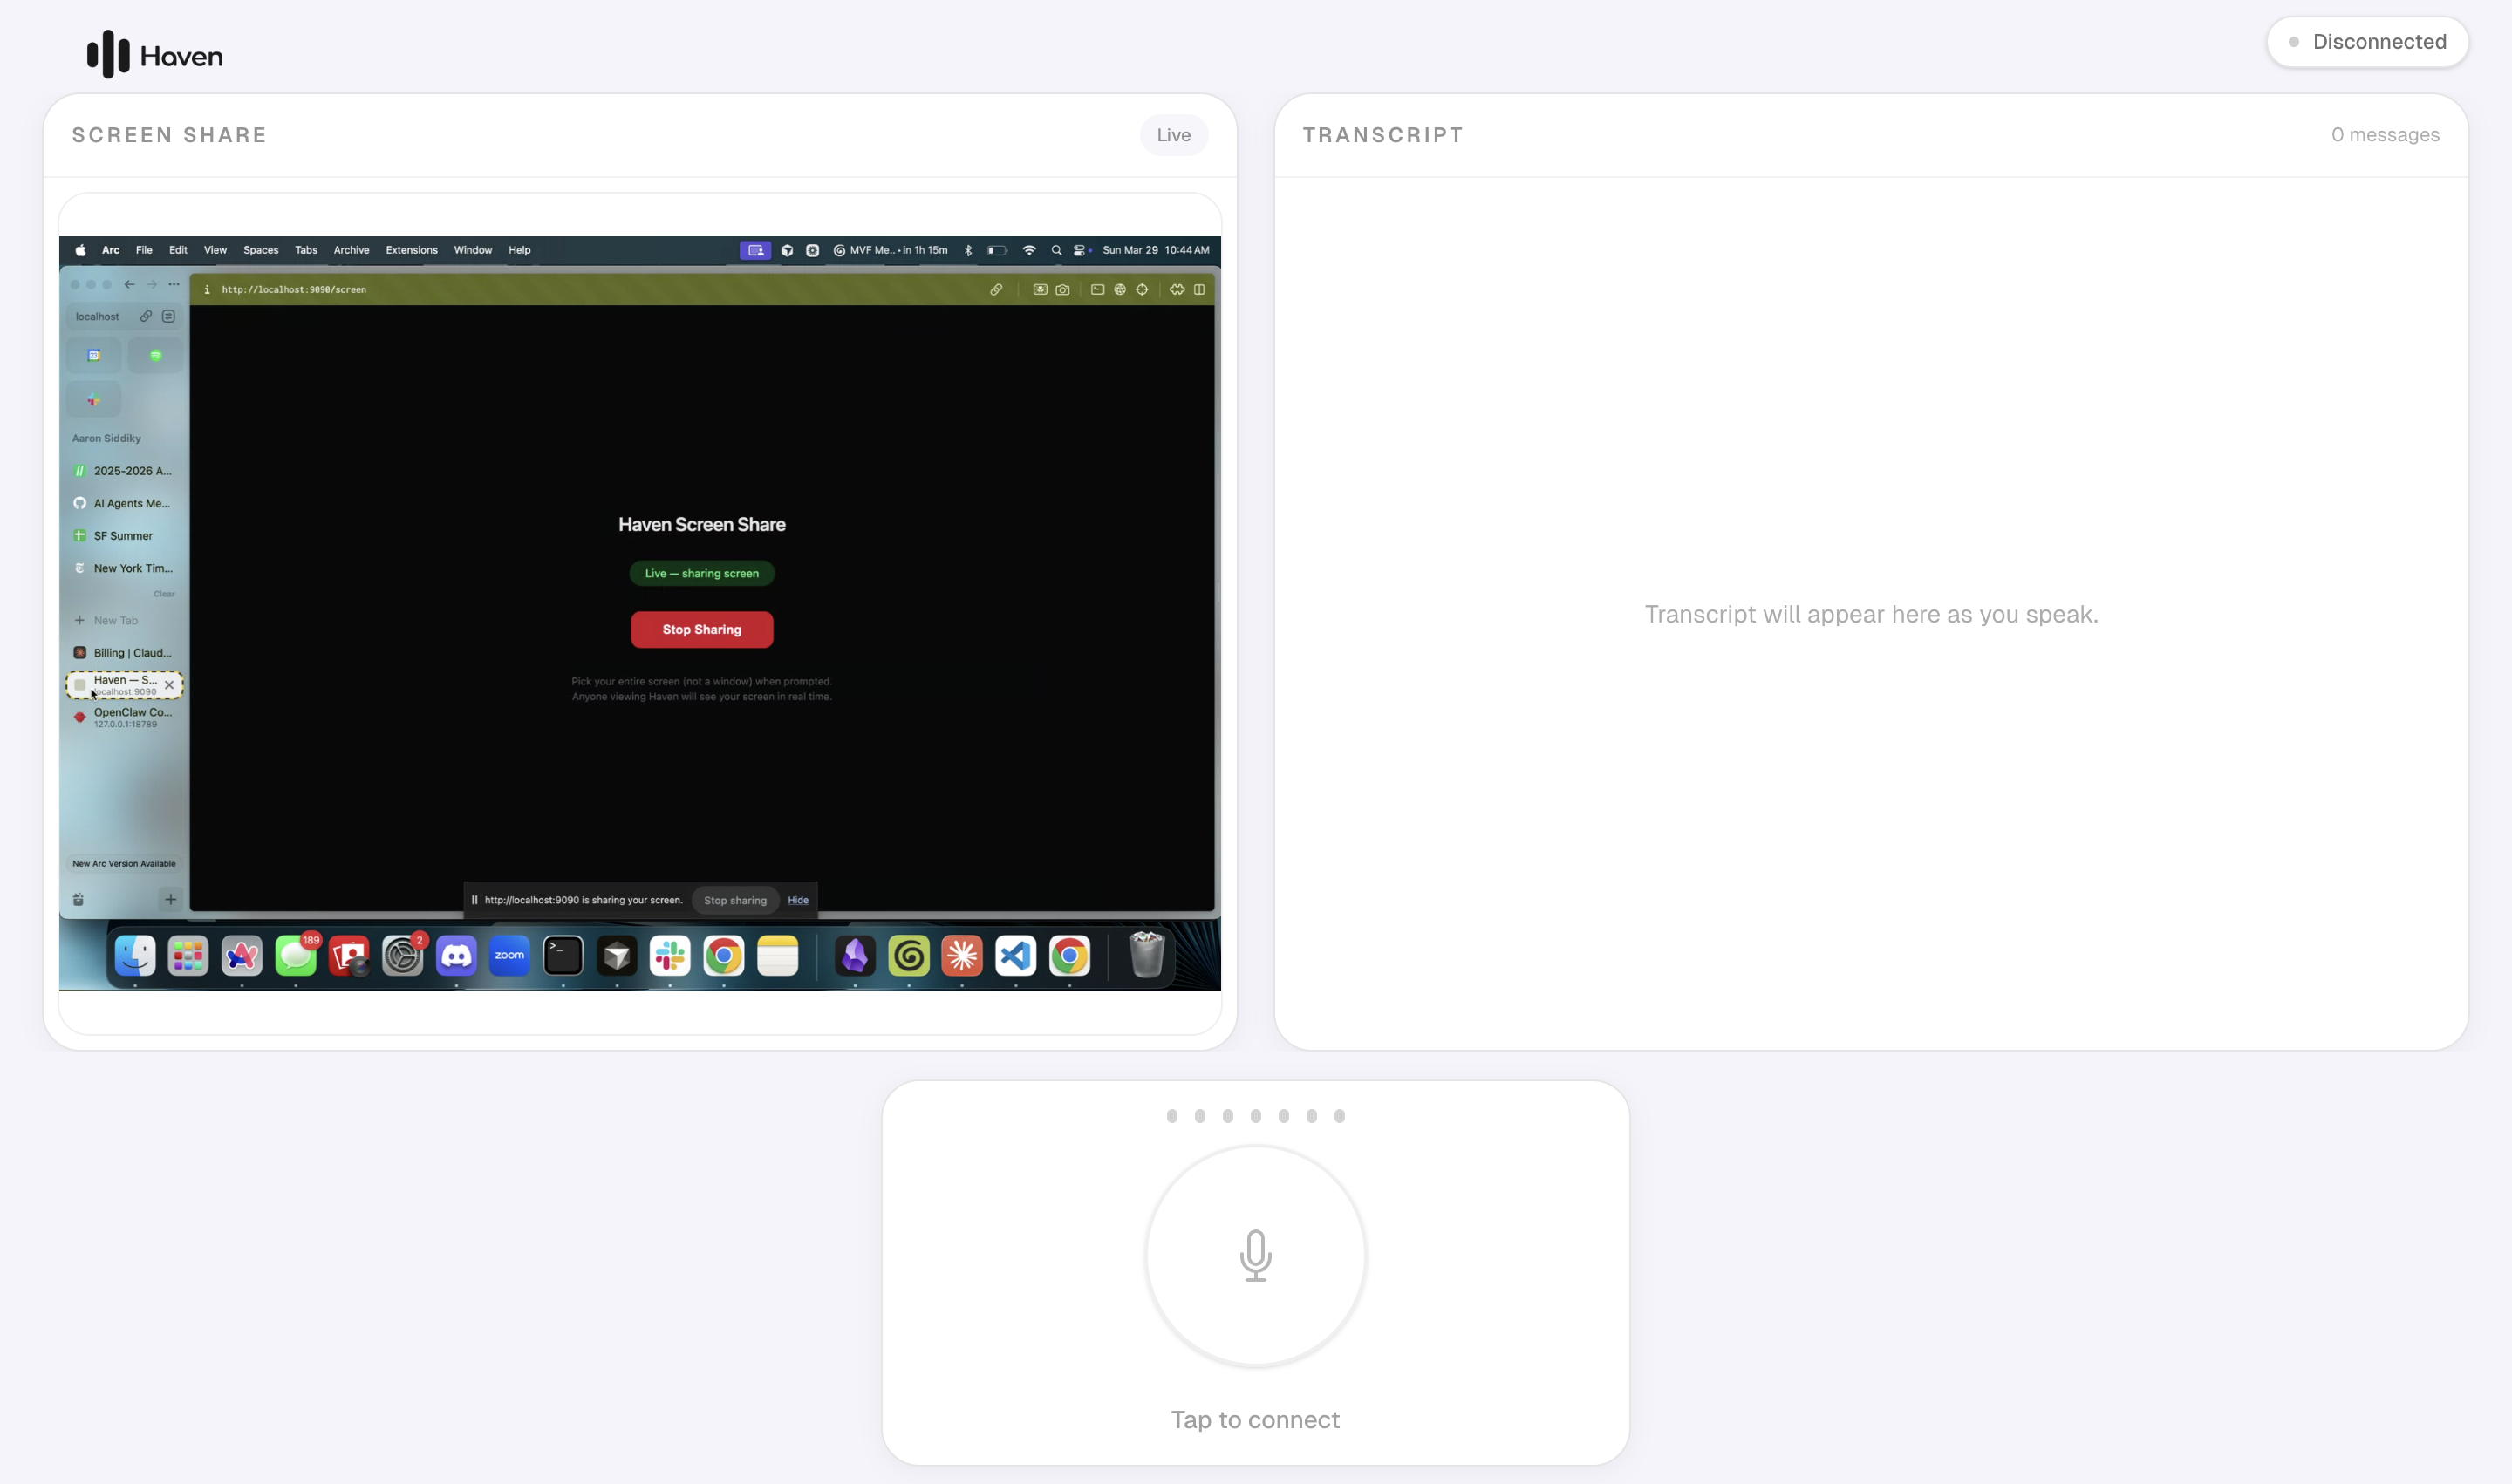Launch Slack from the dock

(x=669, y=956)
